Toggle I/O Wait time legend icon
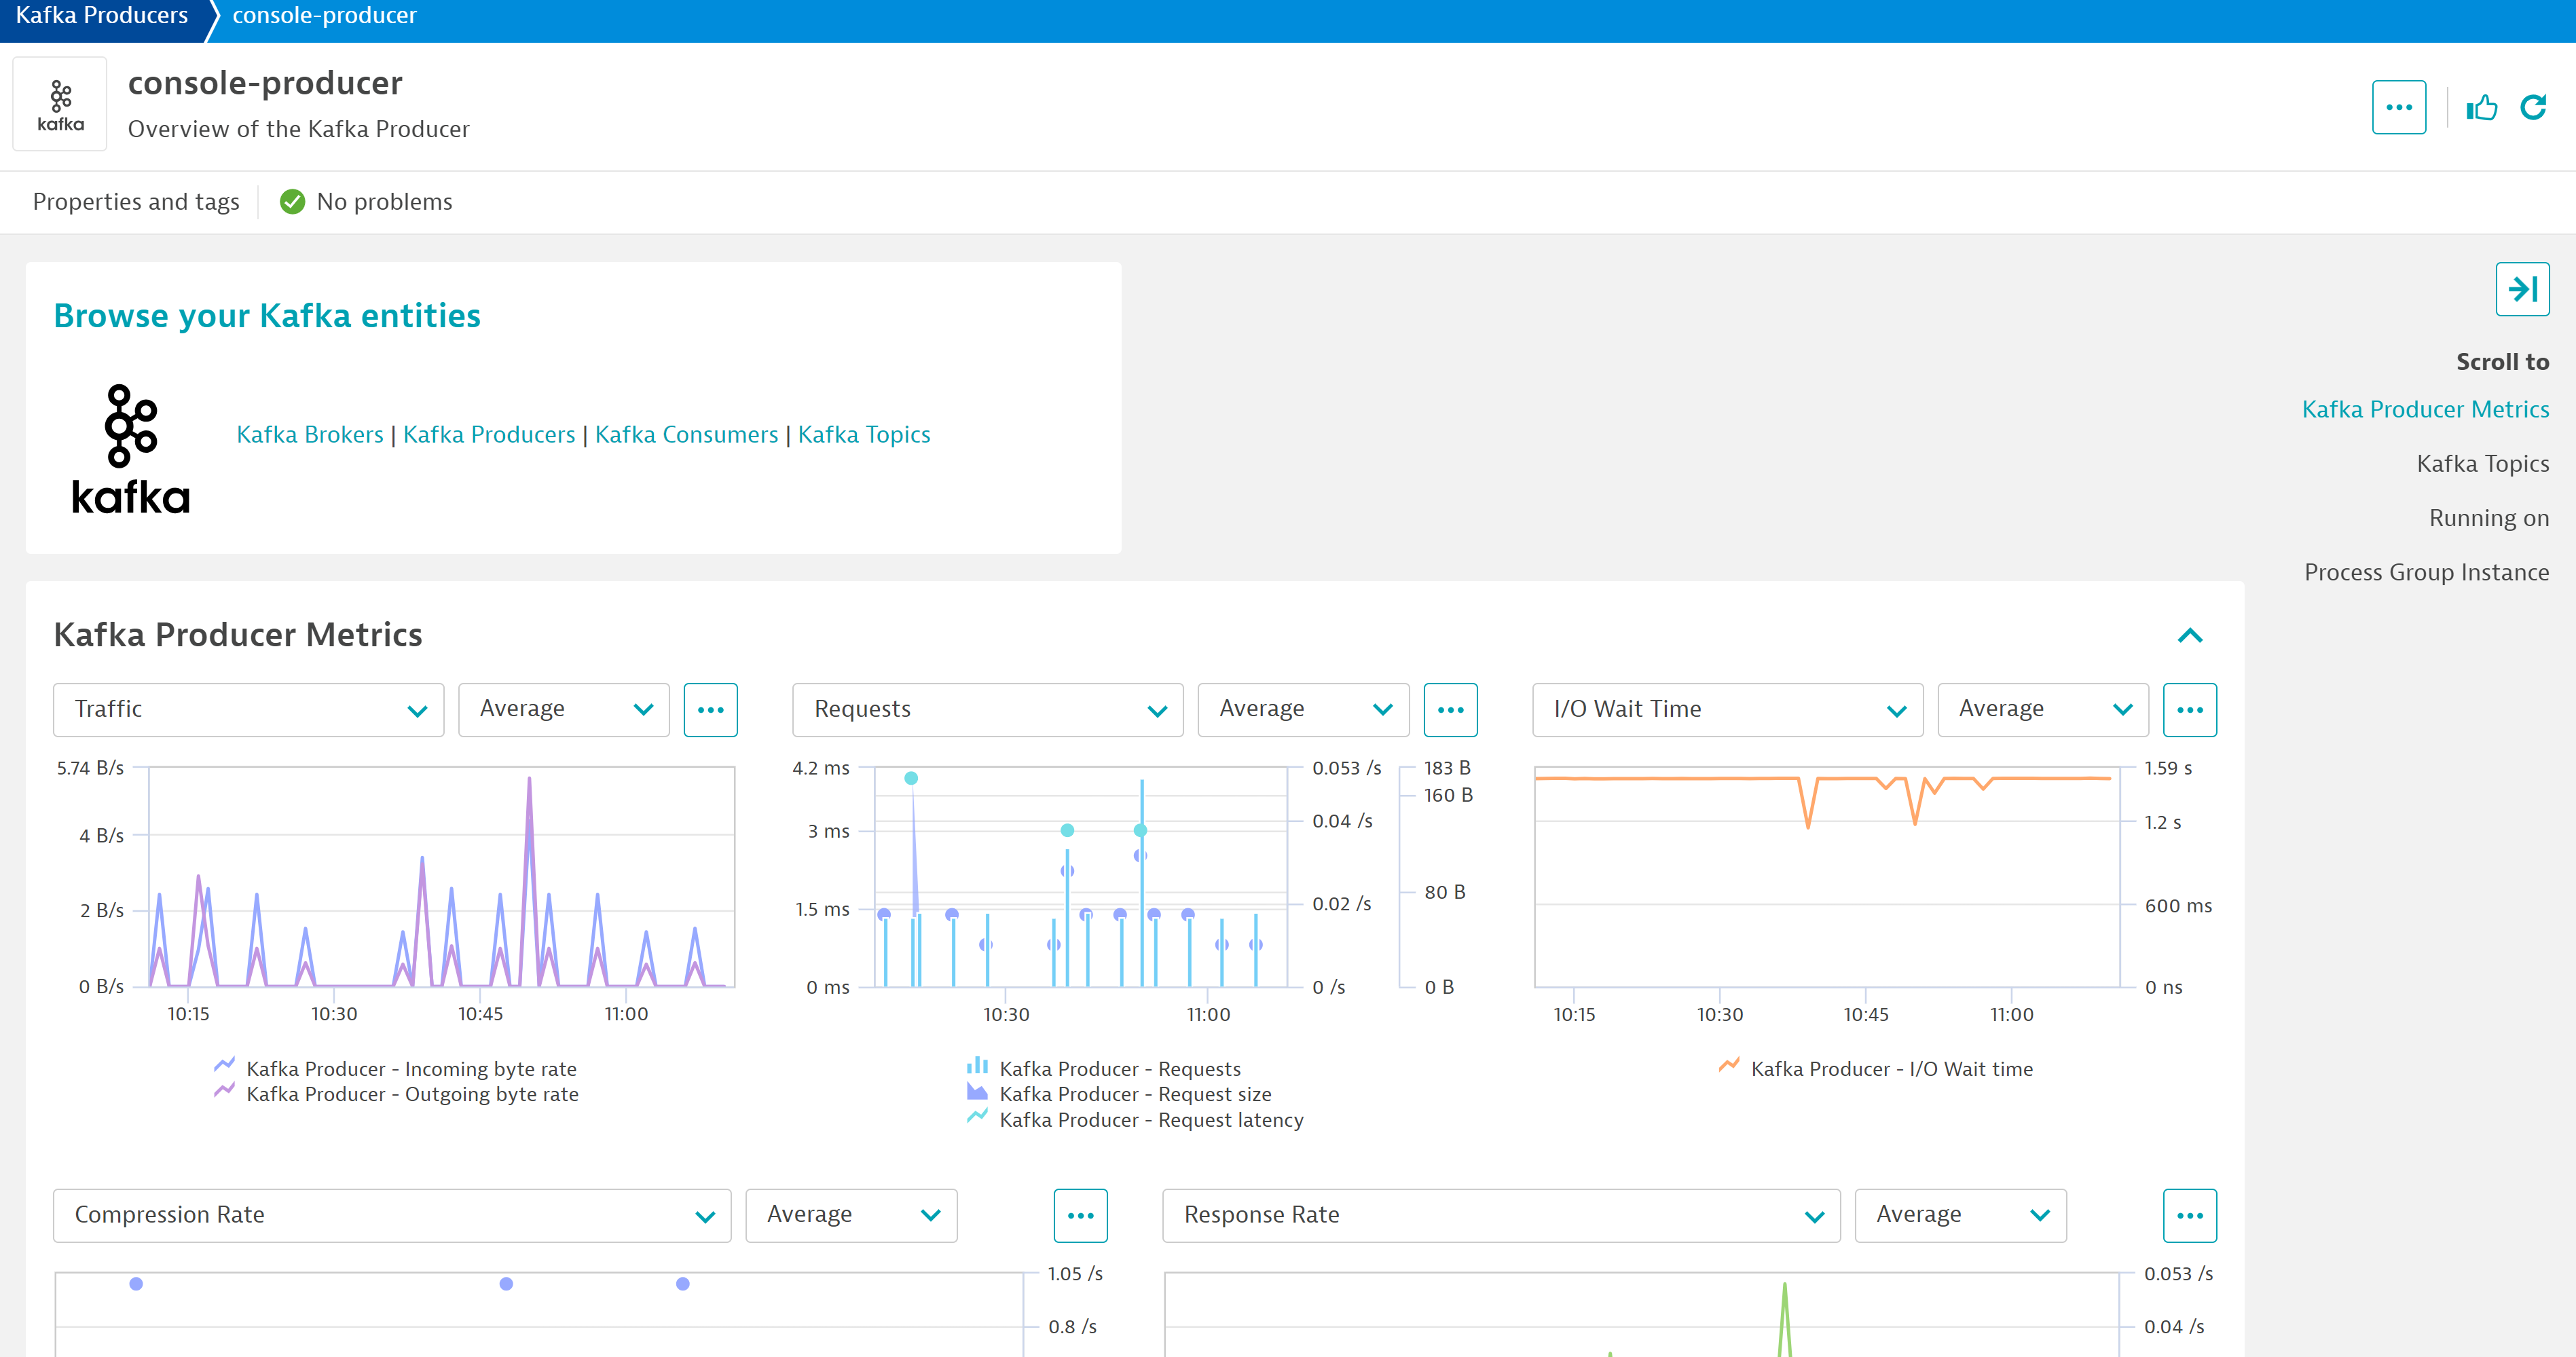Viewport: 2576px width, 1357px height. [x=1729, y=1066]
